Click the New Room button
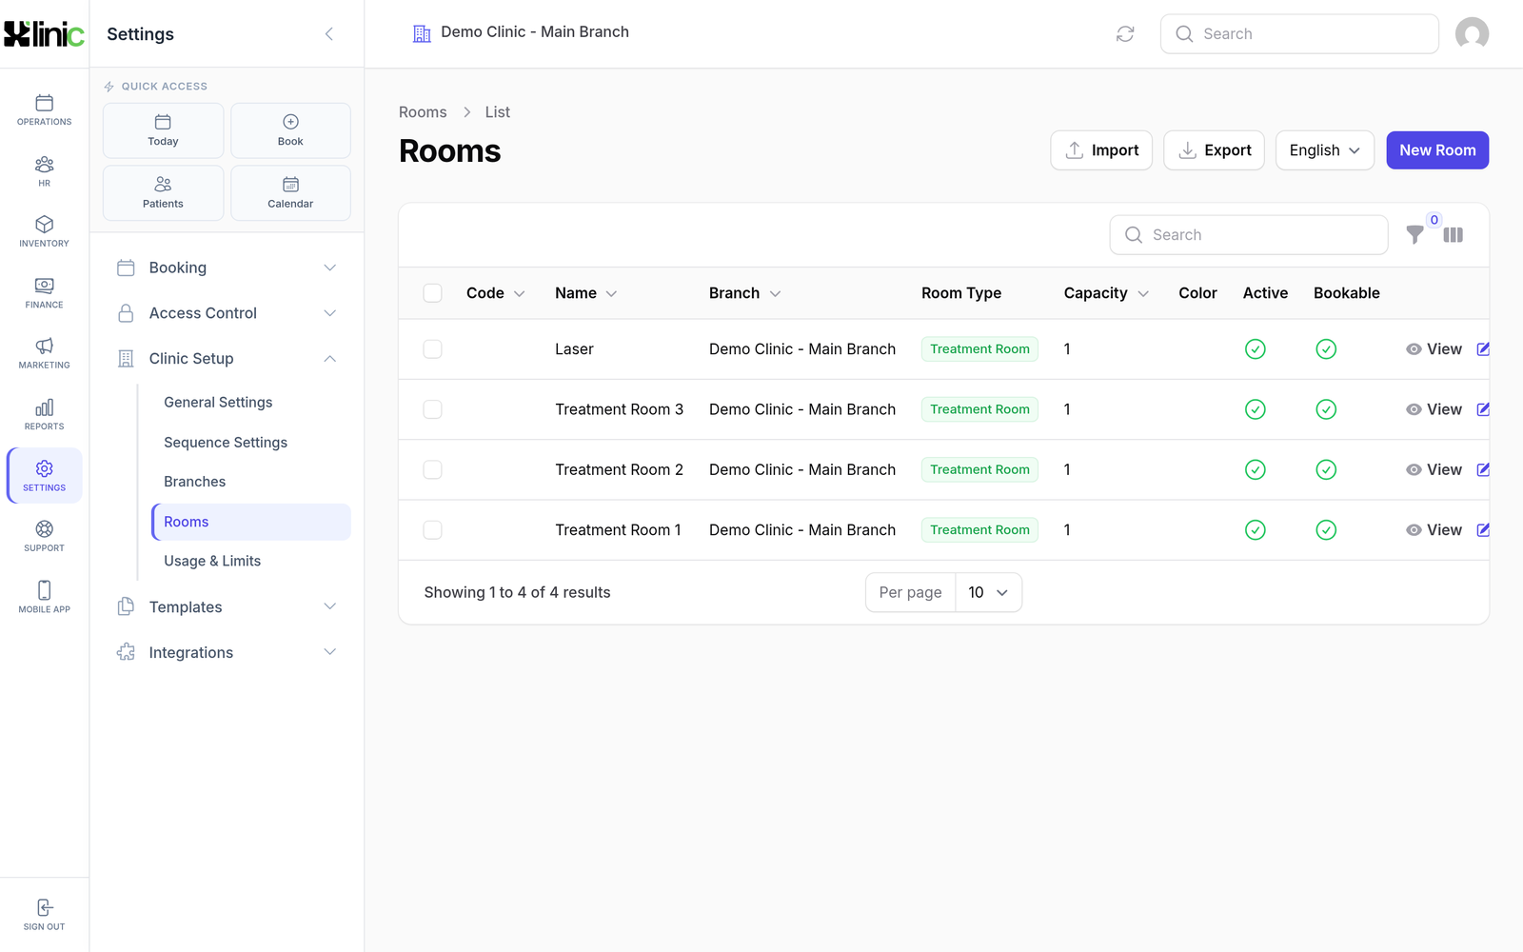The width and height of the screenshot is (1523, 952). coord(1437,150)
